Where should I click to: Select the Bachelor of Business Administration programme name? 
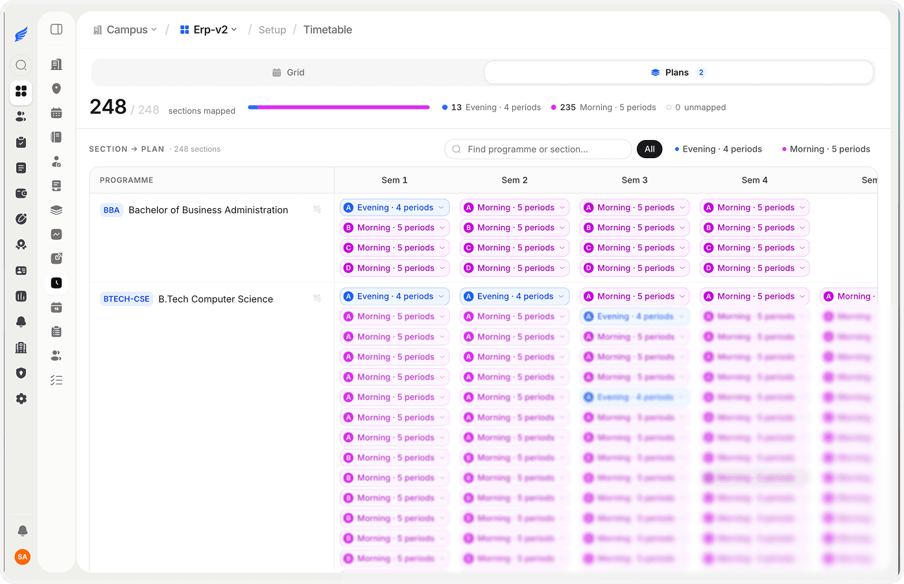[x=208, y=210]
